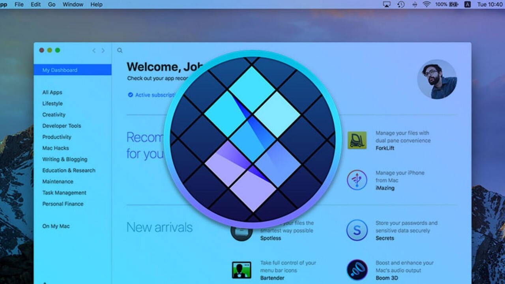Click "Manage your iPhone from Mac" description
Image resolution: width=505 pixels, height=284 pixels.
tap(400, 176)
